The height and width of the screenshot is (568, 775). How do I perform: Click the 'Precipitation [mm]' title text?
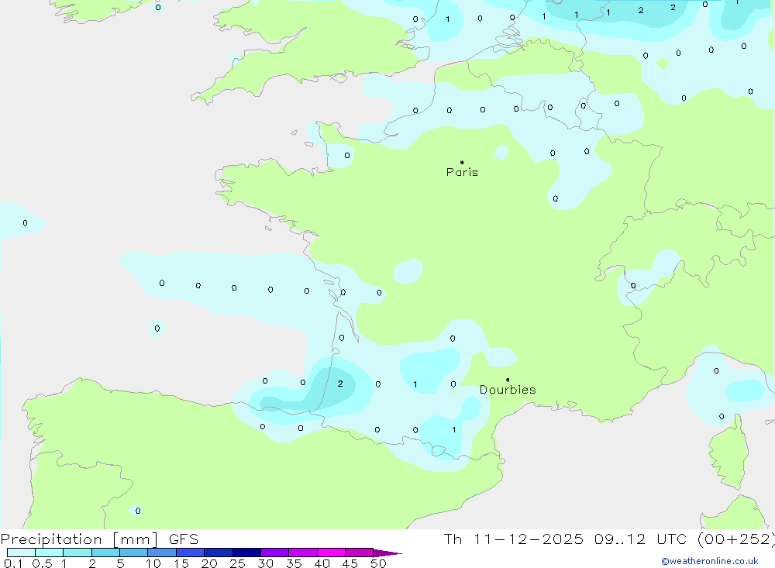point(79,539)
